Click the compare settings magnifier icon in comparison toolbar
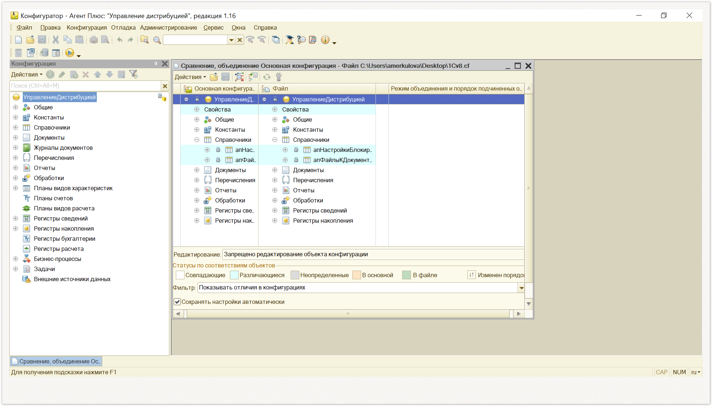This screenshot has width=712, height=406. pyautogui.click(x=239, y=77)
